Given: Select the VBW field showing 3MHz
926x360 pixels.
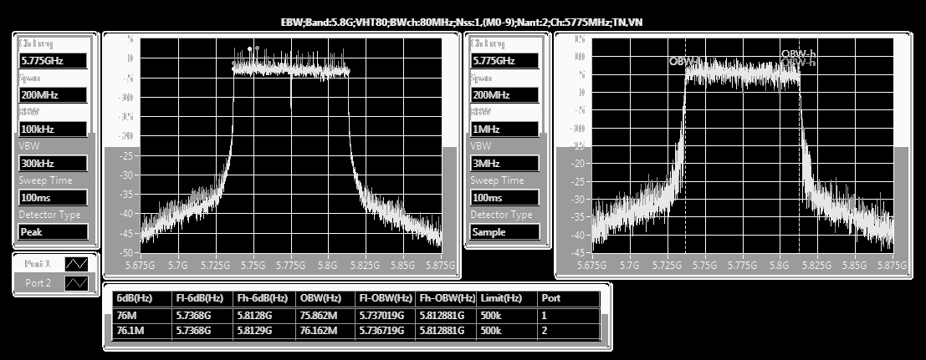Looking at the screenshot, I should (x=504, y=164).
